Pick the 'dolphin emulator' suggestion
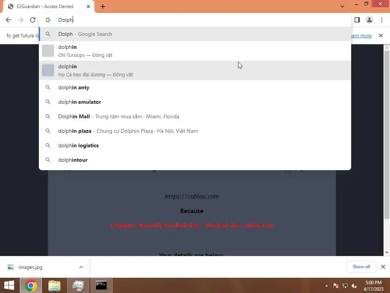The image size is (390, 293). click(x=195, y=102)
